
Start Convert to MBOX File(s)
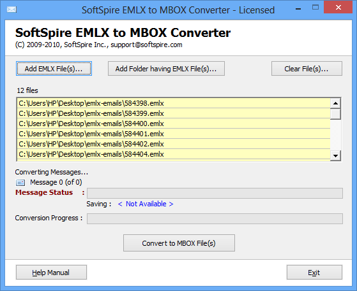click(179, 243)
